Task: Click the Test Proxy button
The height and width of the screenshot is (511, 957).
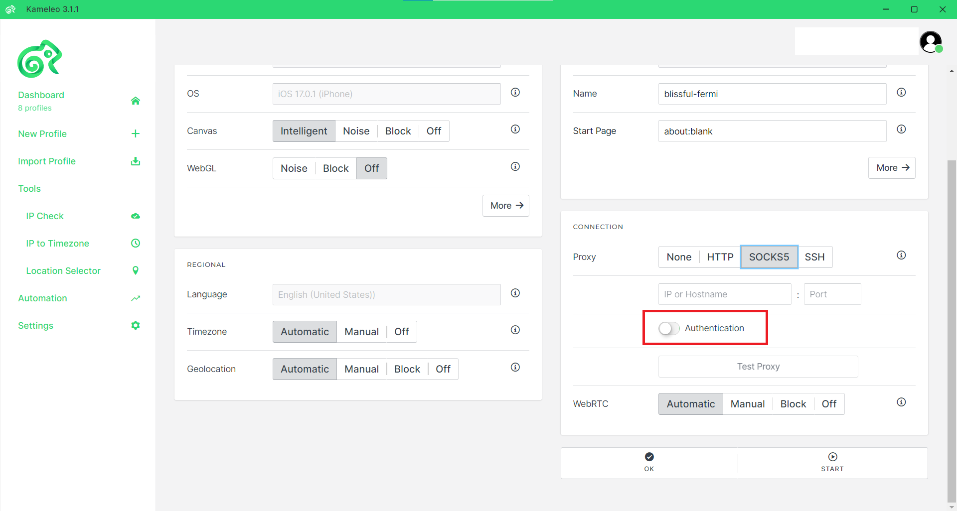Action: (x=758, y=367)
